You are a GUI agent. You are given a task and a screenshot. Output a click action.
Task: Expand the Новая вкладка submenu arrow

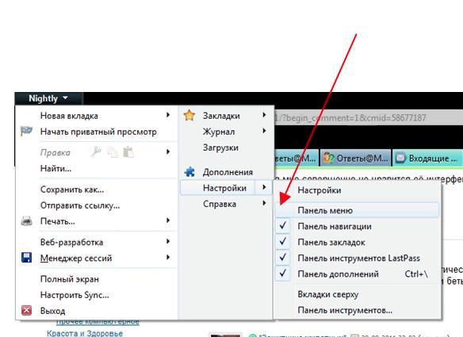click(168, 115)
